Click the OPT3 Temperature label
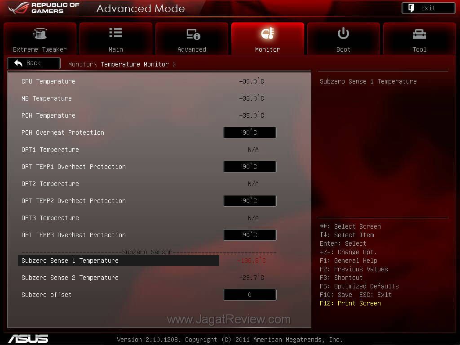Image resolution: width=460 pixels, height=345 pixels. click(x=50, y=218)
